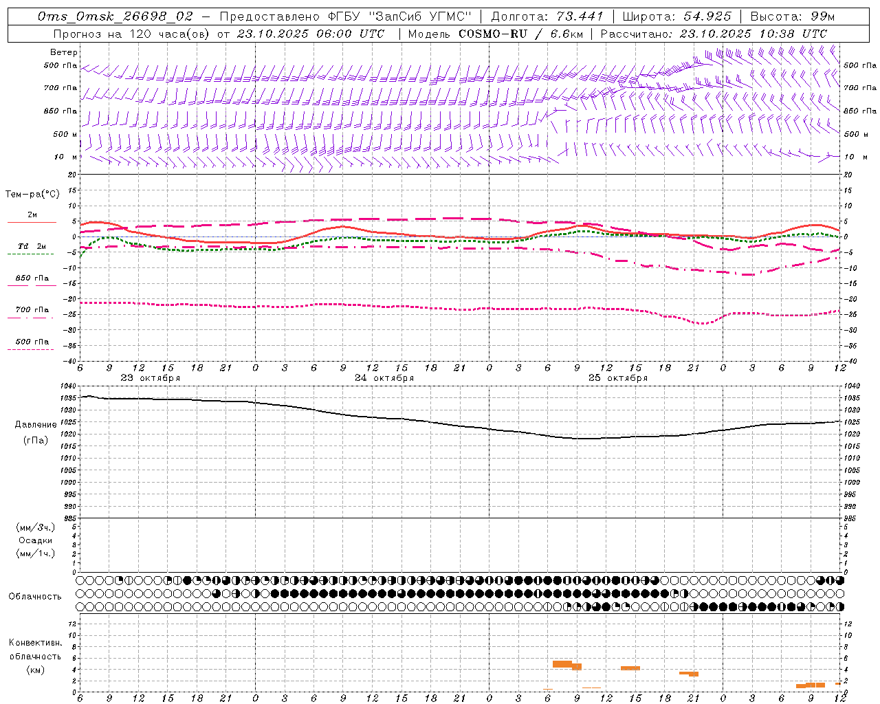
Task: Click the 25 октября date label
Action: [618, 378]
